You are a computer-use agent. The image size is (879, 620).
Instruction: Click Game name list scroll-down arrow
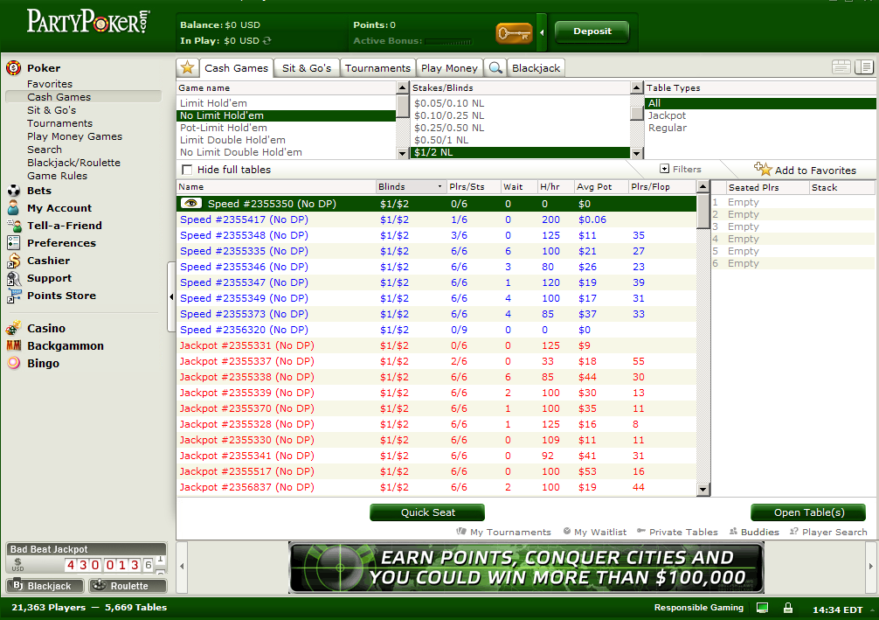pos(402,153)
